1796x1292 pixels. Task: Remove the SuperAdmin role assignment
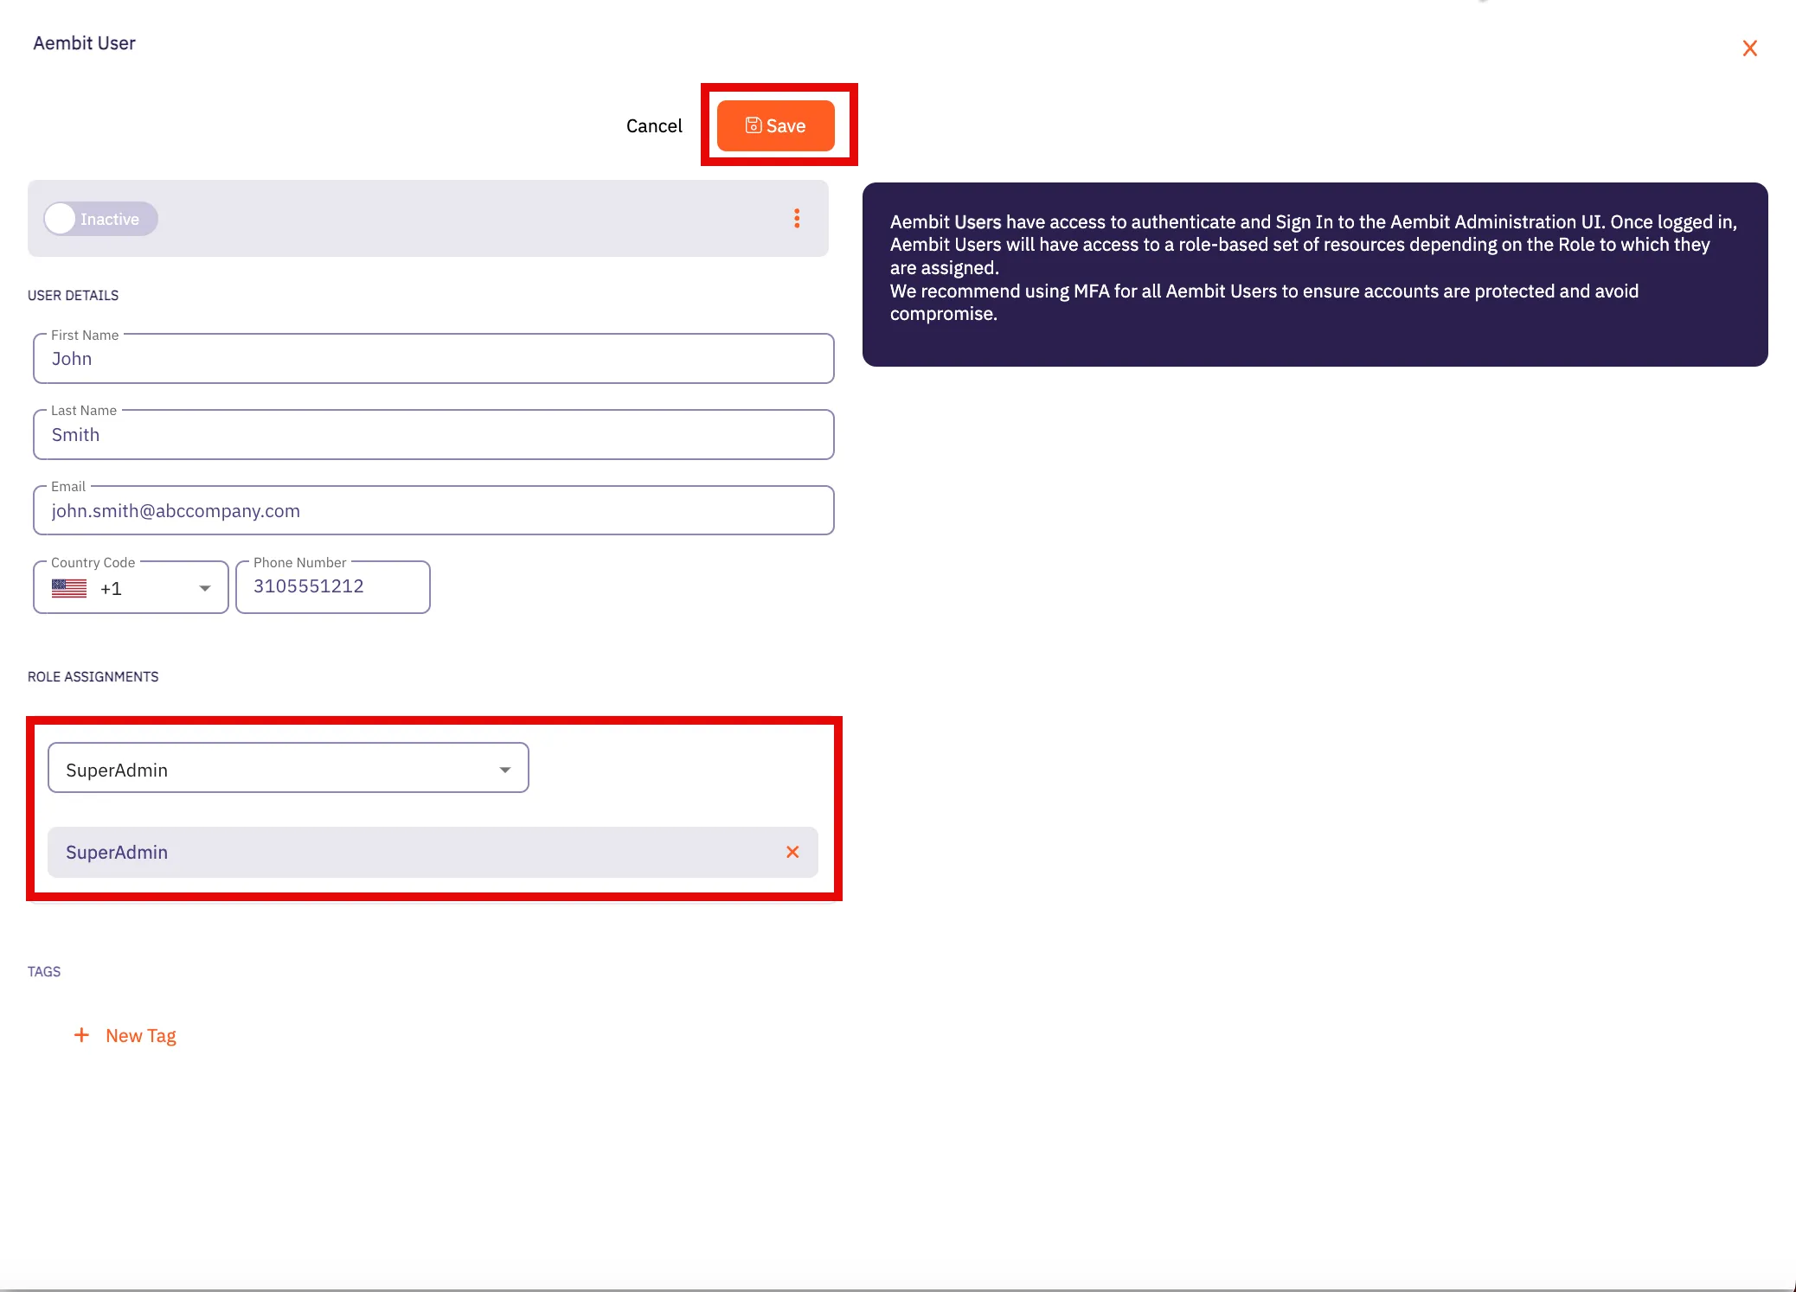click(792, 852)
